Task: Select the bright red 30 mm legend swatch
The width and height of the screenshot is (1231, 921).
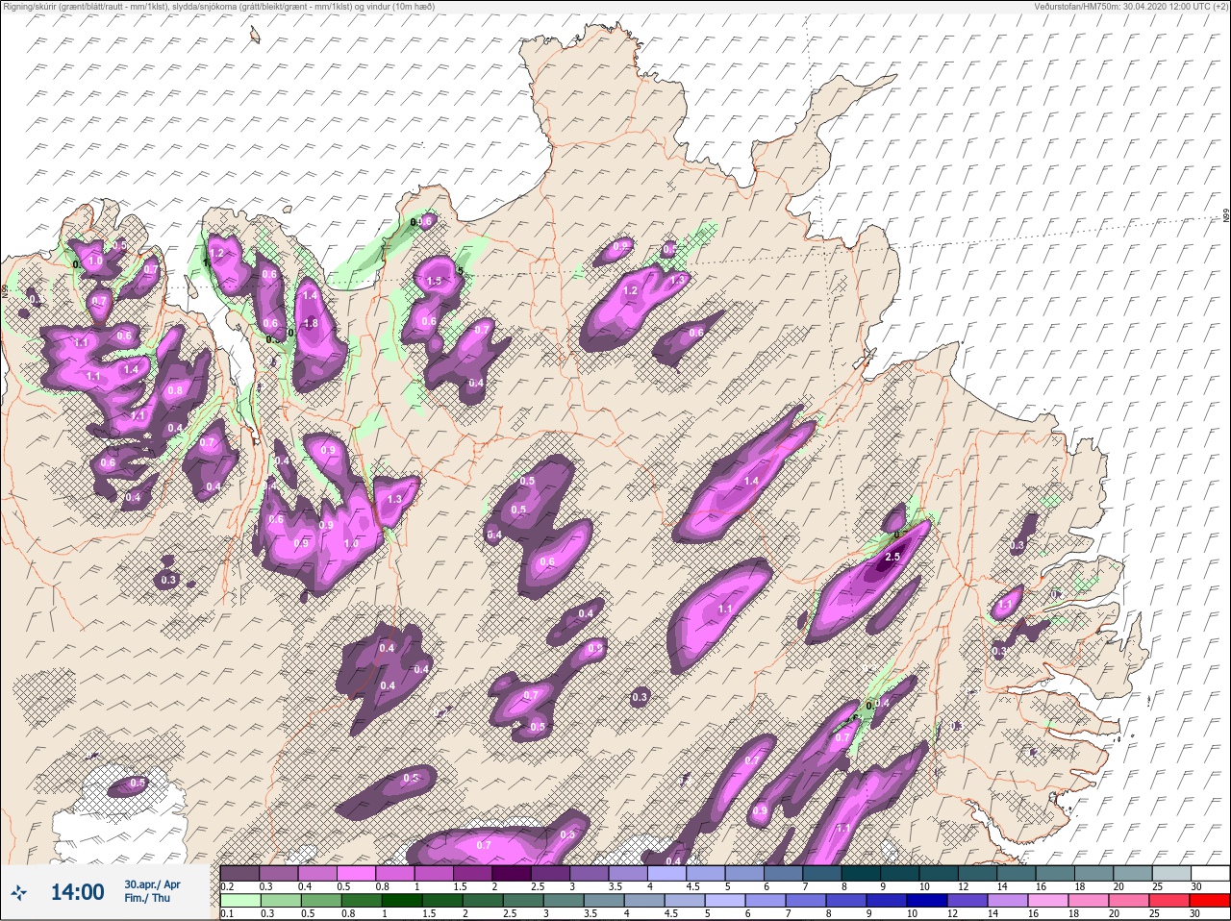Action: pyautogui.click(x=1212, y=901)
